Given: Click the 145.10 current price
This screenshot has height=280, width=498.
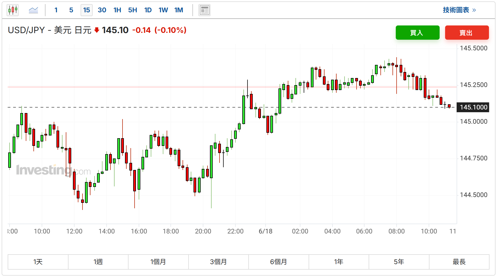Looking at the screenshot, I should pyautogui.click(x=115, y=30).
